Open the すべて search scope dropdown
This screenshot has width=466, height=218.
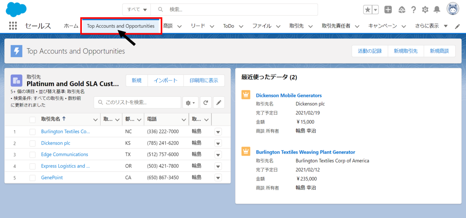tap(137, 10)
